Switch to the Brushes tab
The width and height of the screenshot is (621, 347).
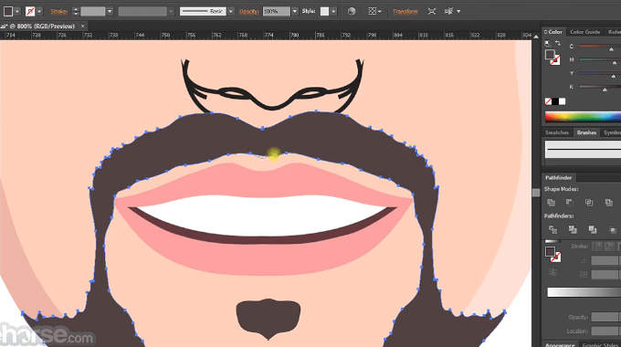coord(586,132)
